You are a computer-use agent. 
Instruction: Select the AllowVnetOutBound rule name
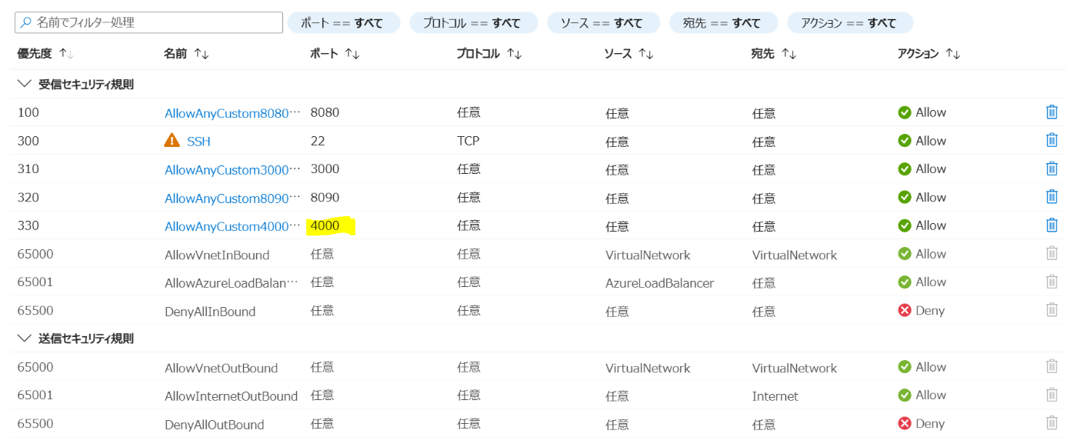pos(222,369)
